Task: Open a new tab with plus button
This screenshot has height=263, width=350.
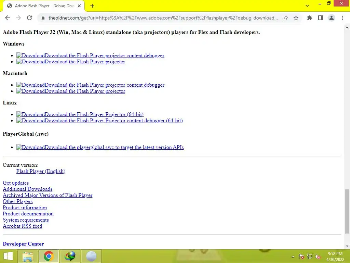Action: point(92,6)
